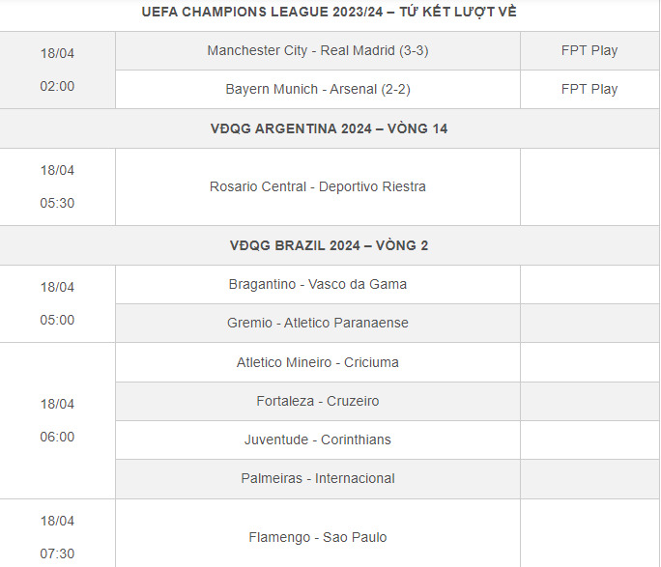661x567 pixels.
Task: Click the VĐQG Argentina 2024 – Vòng 14 heading
Action: (329, 128)
